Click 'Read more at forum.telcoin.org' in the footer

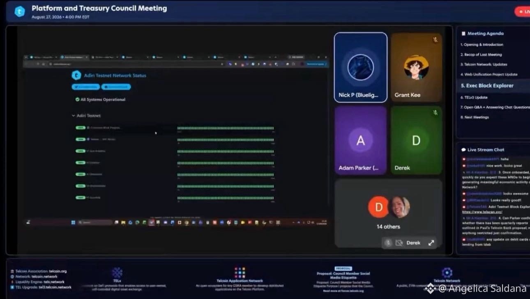coord(343,291)
